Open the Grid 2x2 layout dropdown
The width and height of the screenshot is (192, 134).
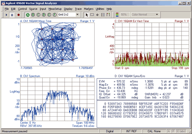(77, 15)
